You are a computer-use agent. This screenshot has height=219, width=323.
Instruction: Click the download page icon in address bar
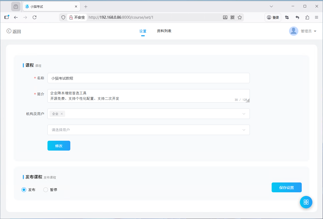tap(225, 17)
